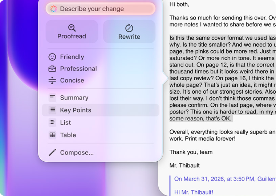Choose the Rewrite button label

tap(129, 37)
